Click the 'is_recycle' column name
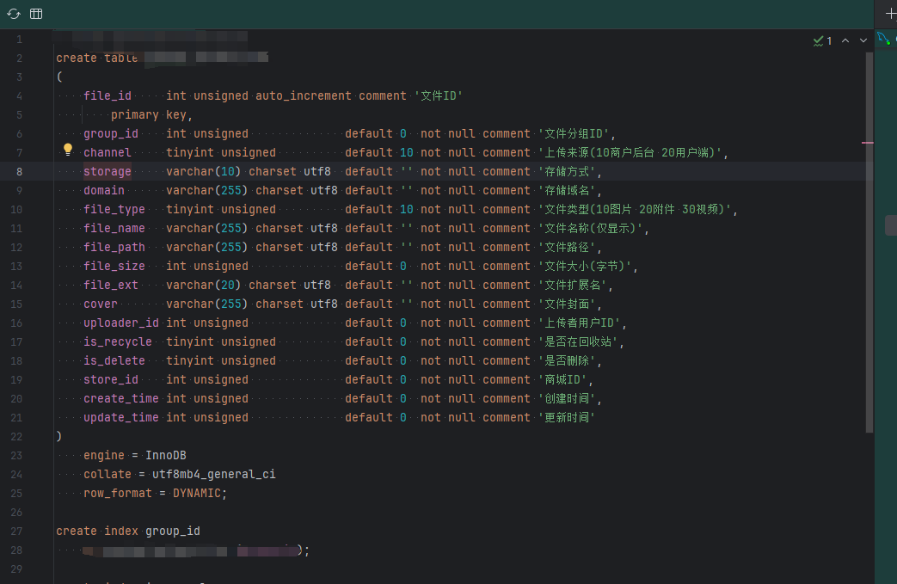 pos(118,341)
